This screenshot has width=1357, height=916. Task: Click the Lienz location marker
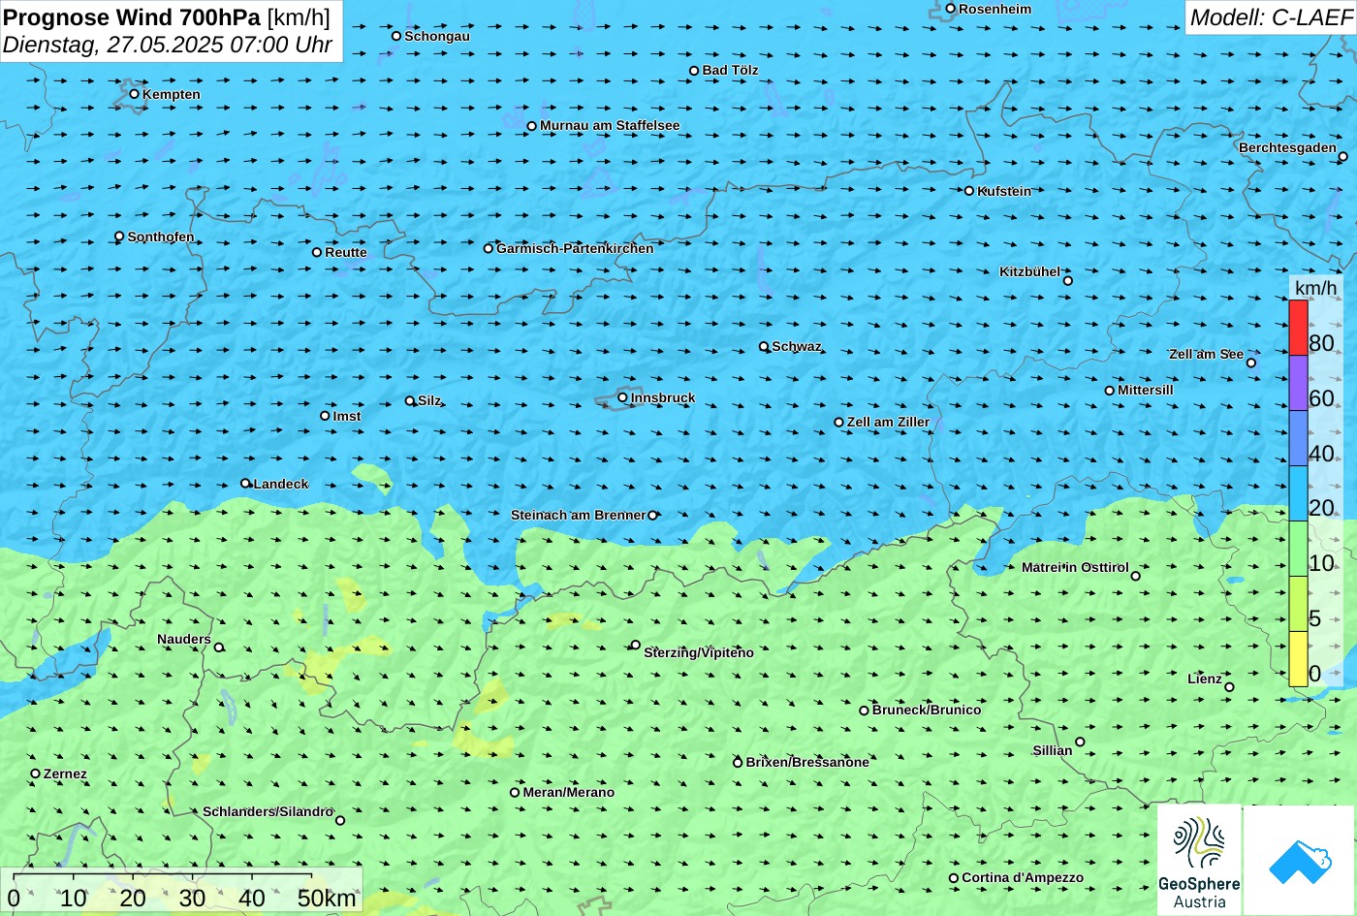pos(1229,687)
